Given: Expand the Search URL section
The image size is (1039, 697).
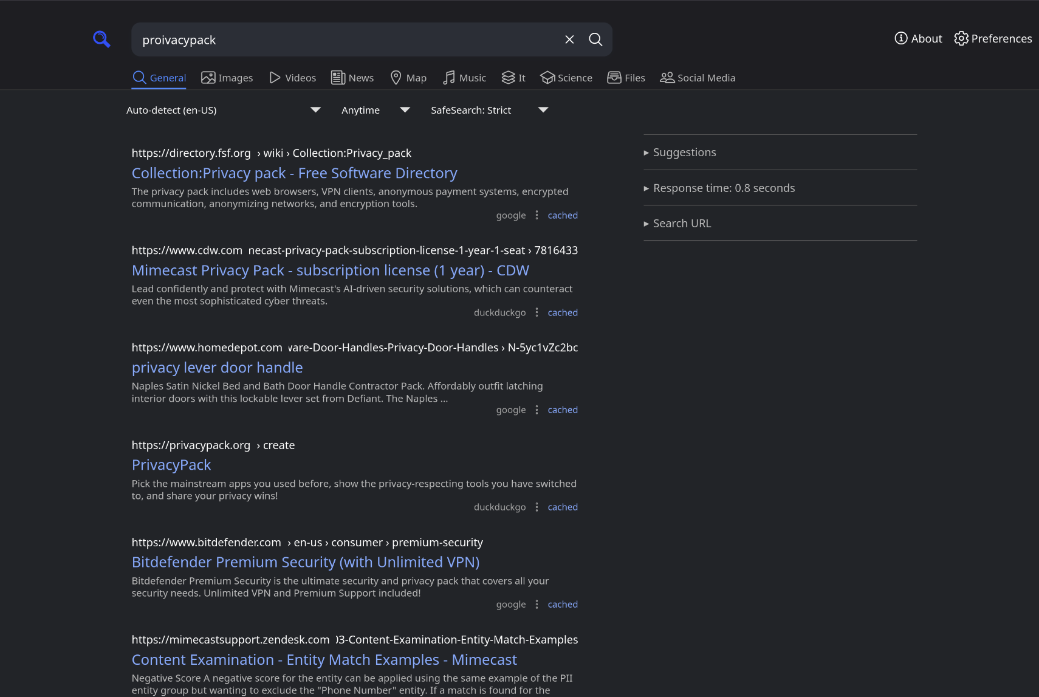Looking at the screenshot, I should tap(780, 224).
